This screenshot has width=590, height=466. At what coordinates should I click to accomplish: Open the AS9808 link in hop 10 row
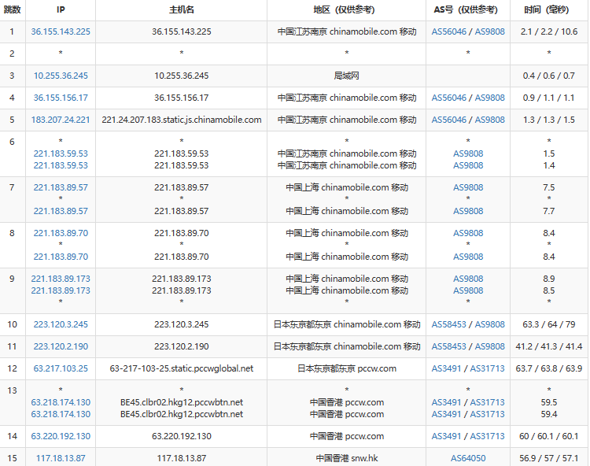pyautogui.click(x=489, y=324)
